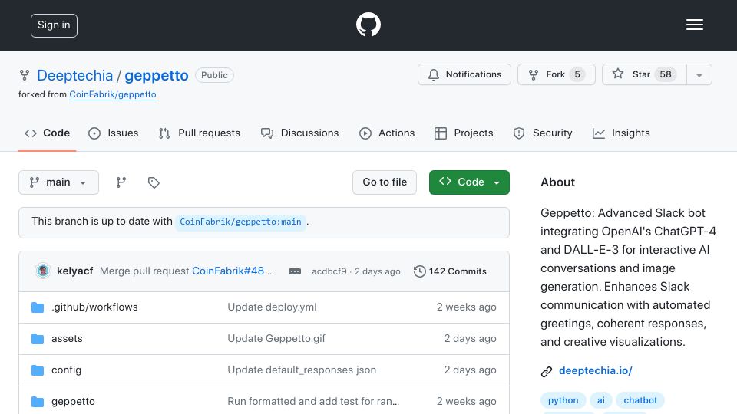Expand the commit message ellipsis button
Screen dimensions: 737x414
295,271
